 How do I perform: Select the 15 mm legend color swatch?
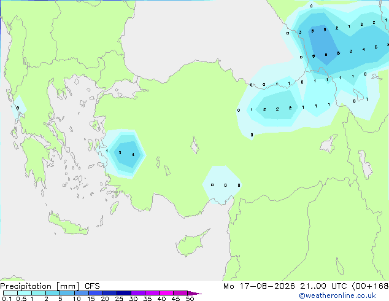(95, 293)
